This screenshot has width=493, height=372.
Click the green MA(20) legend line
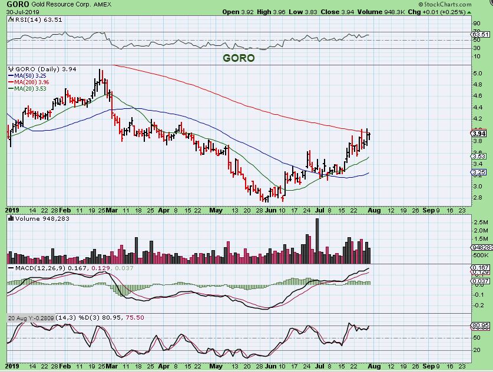11,89
